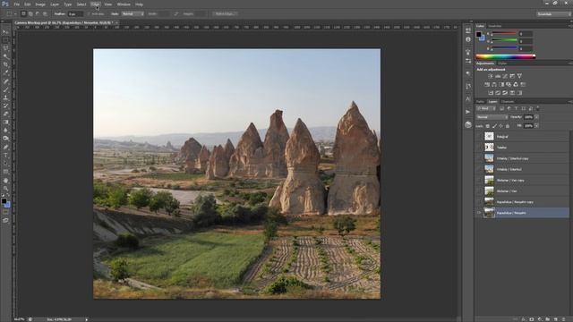Show the Van copy layer visibility

[x=479, y=180]
